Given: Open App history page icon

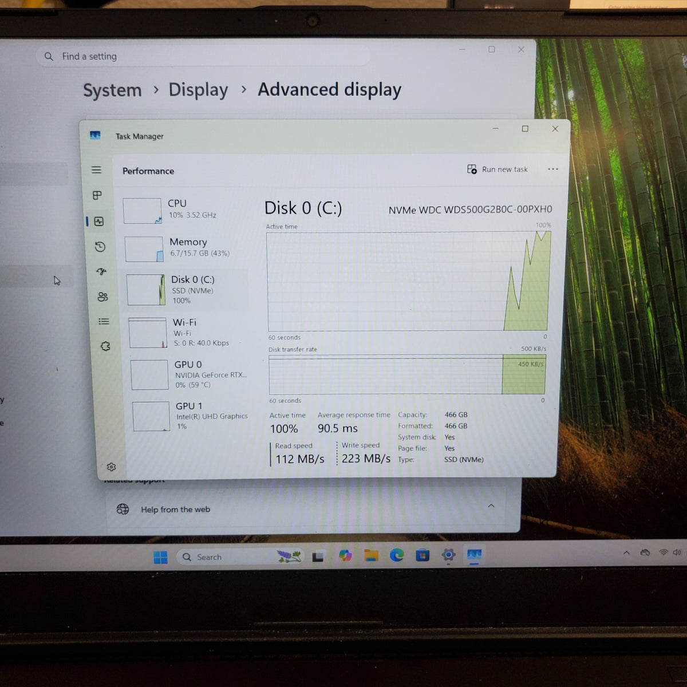Looking at the screenshot, I should [100, 247].
